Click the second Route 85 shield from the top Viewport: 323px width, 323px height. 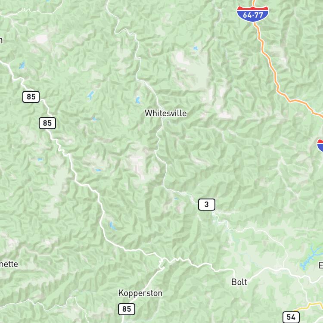point(47,123)
